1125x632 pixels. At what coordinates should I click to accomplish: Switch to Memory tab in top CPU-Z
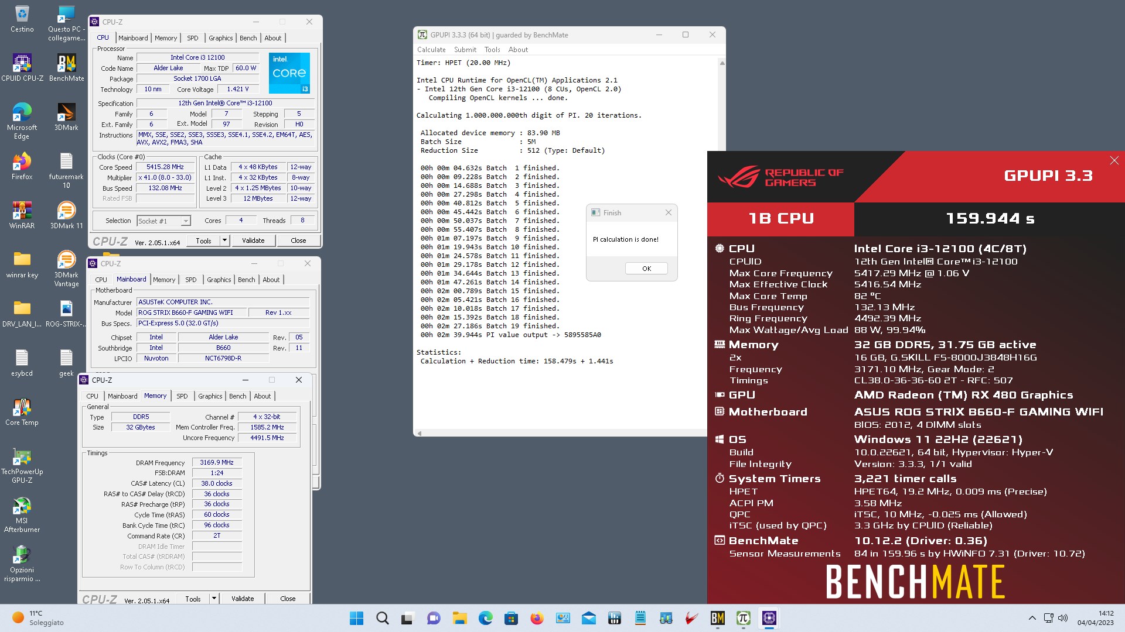(166, 38)
